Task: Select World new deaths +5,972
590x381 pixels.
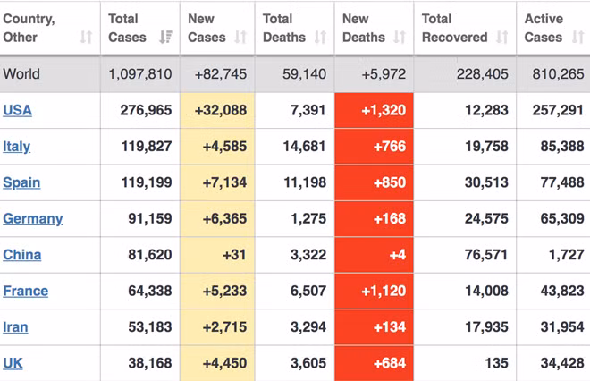Action: [383, 74]
